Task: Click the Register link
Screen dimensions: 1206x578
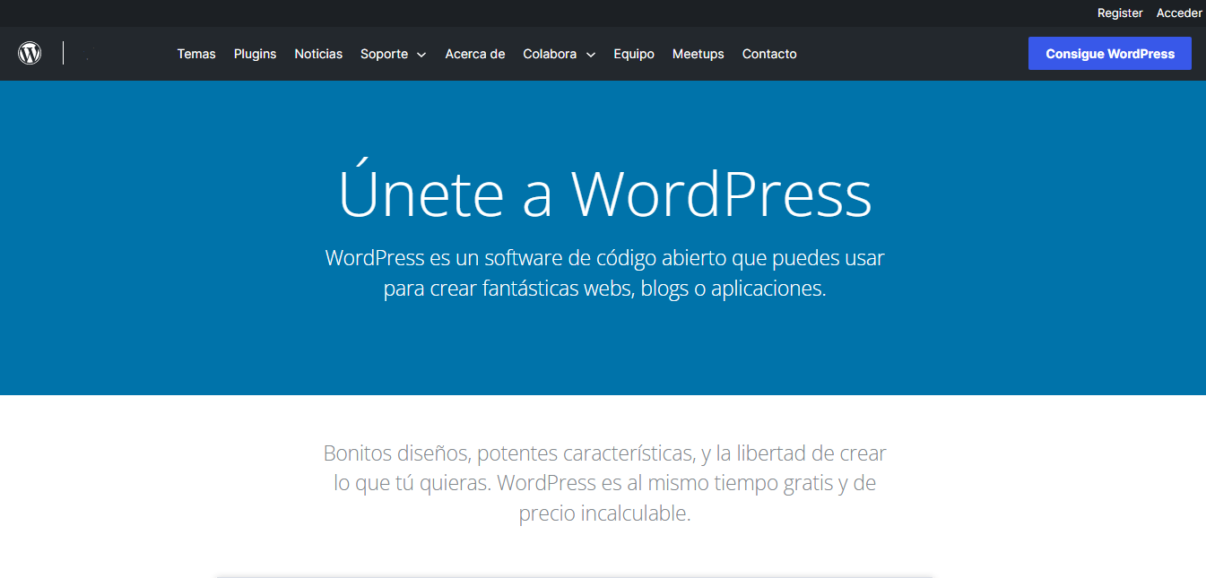Action: 1120,13
